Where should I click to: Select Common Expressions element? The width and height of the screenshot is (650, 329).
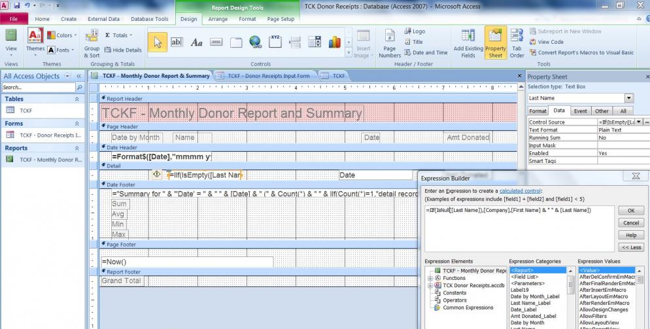pyautogui.click(x=468, y=308)
